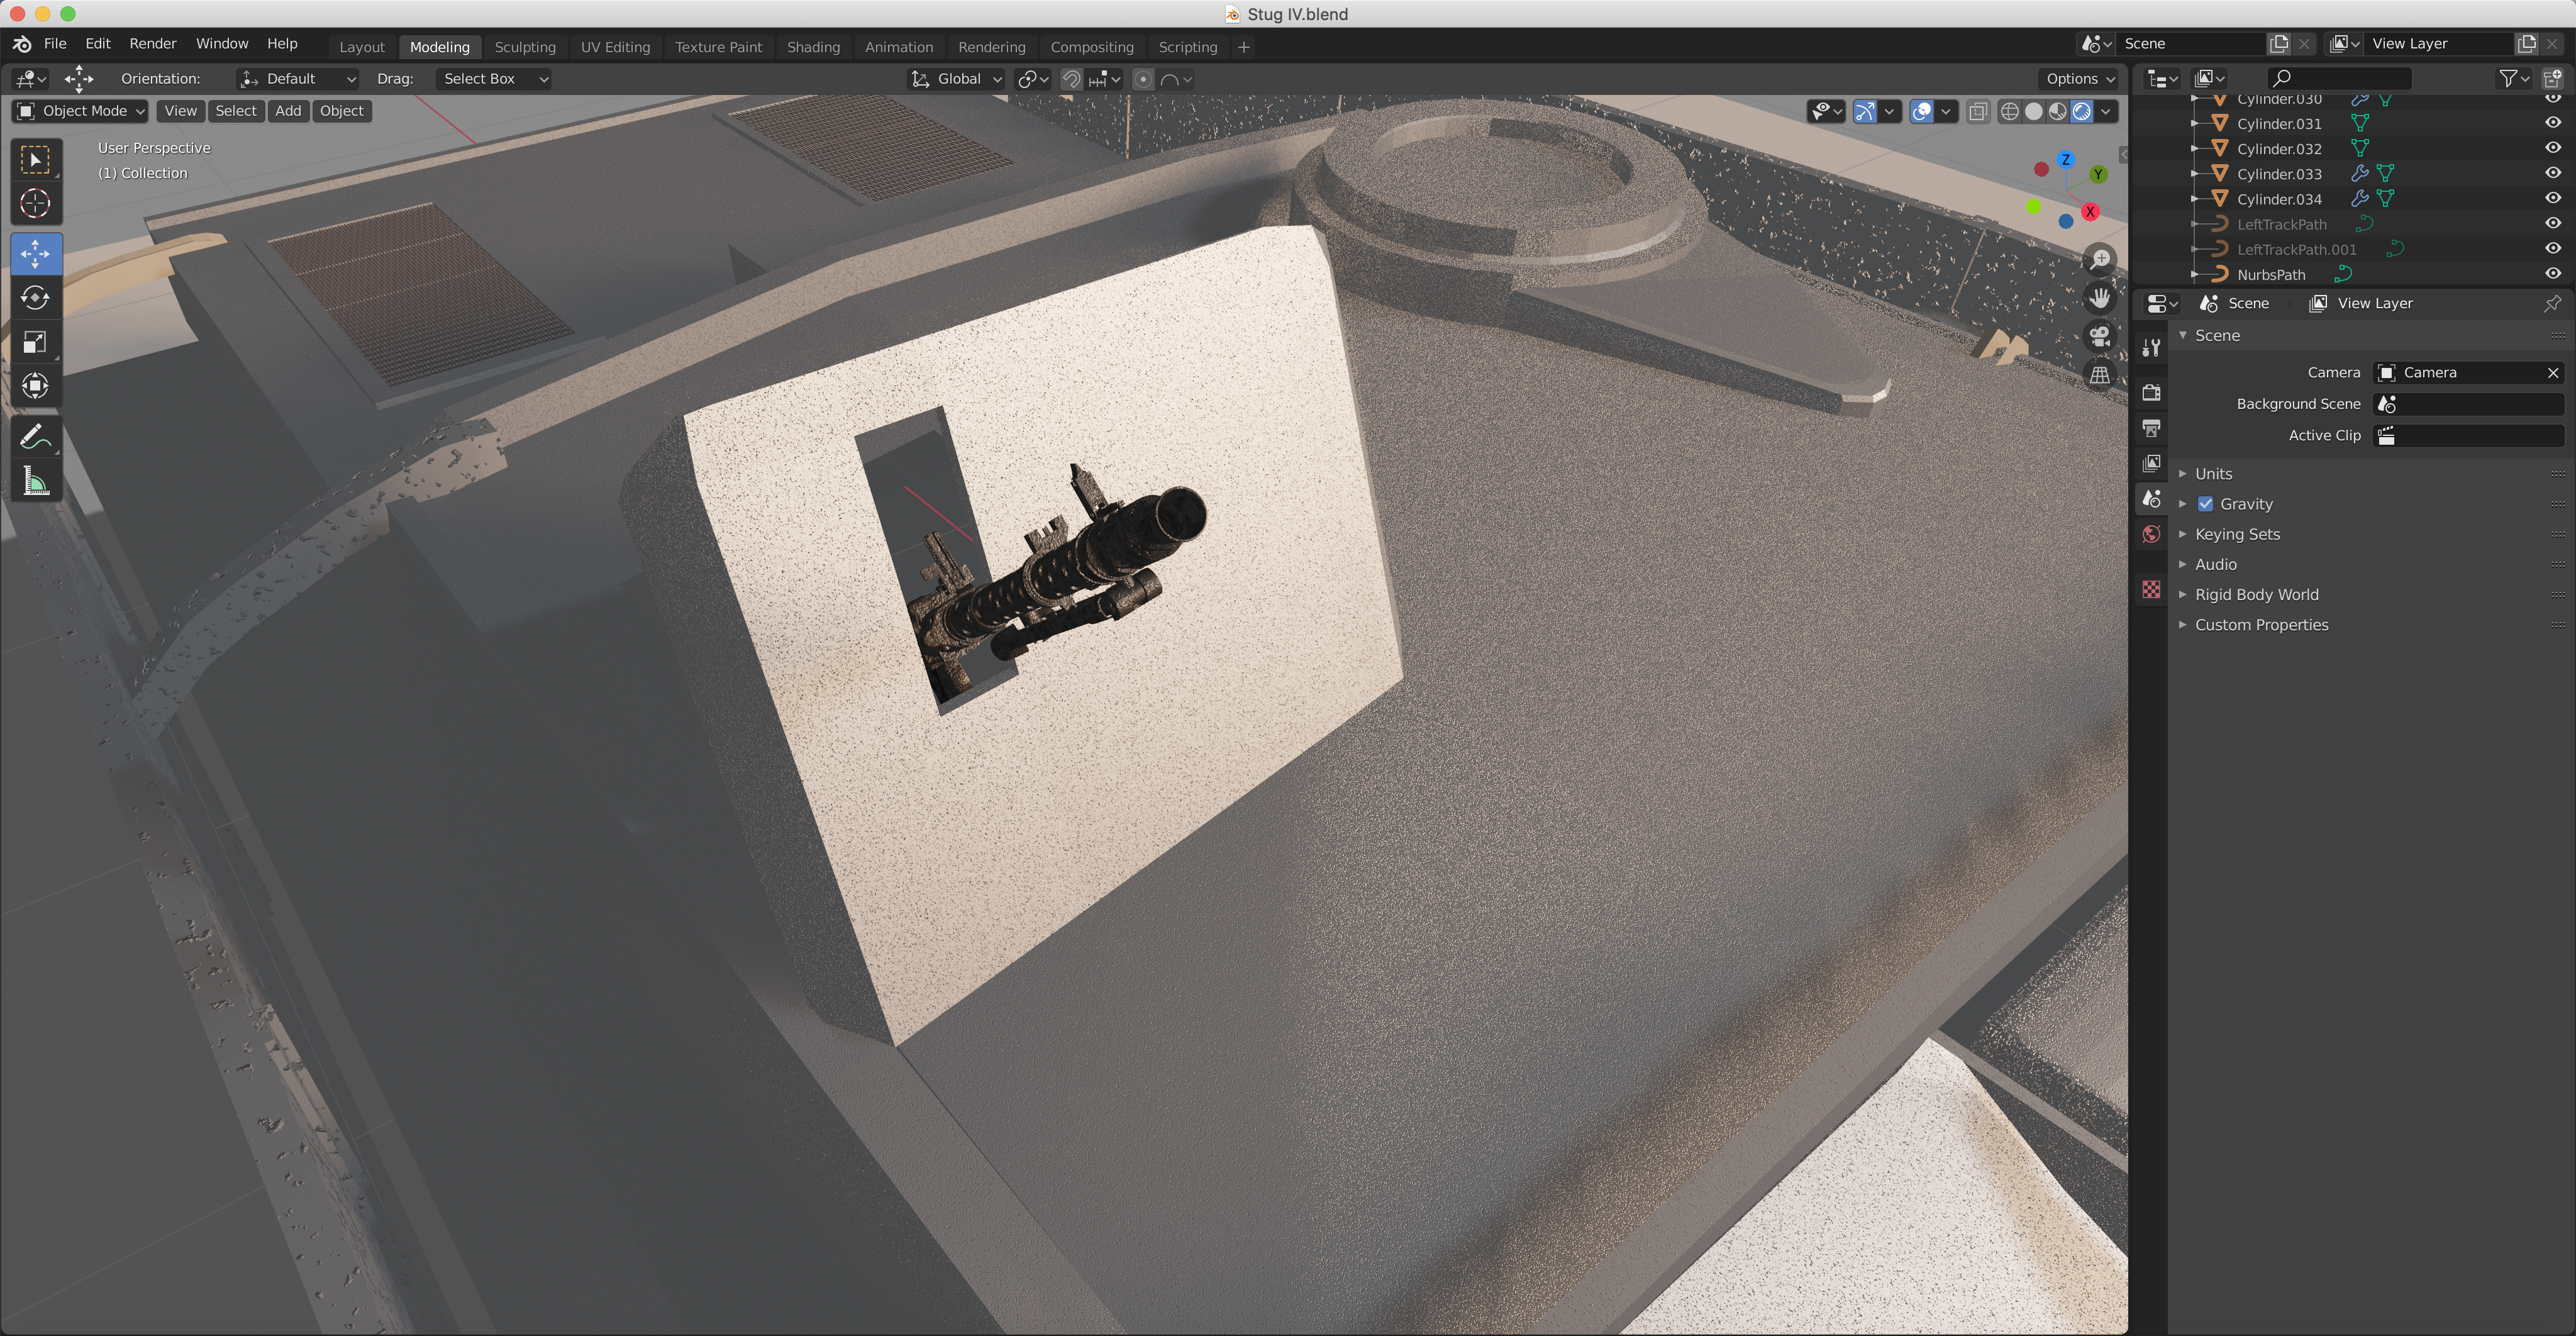Select the Move tool in the toolbar
The height and width of the screenshot is (1336, 2576).
36,254
